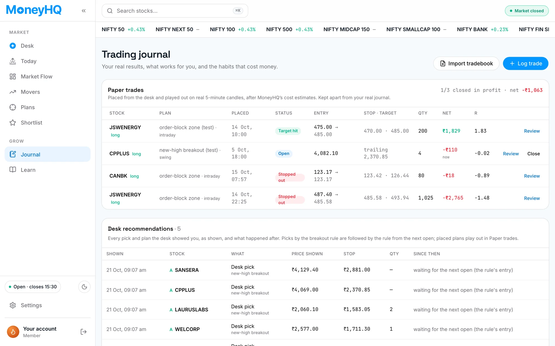This screenshot has width=555, height=346.
Task: Review the CANBK stopped out trade
Action: [x=532, y=176]
